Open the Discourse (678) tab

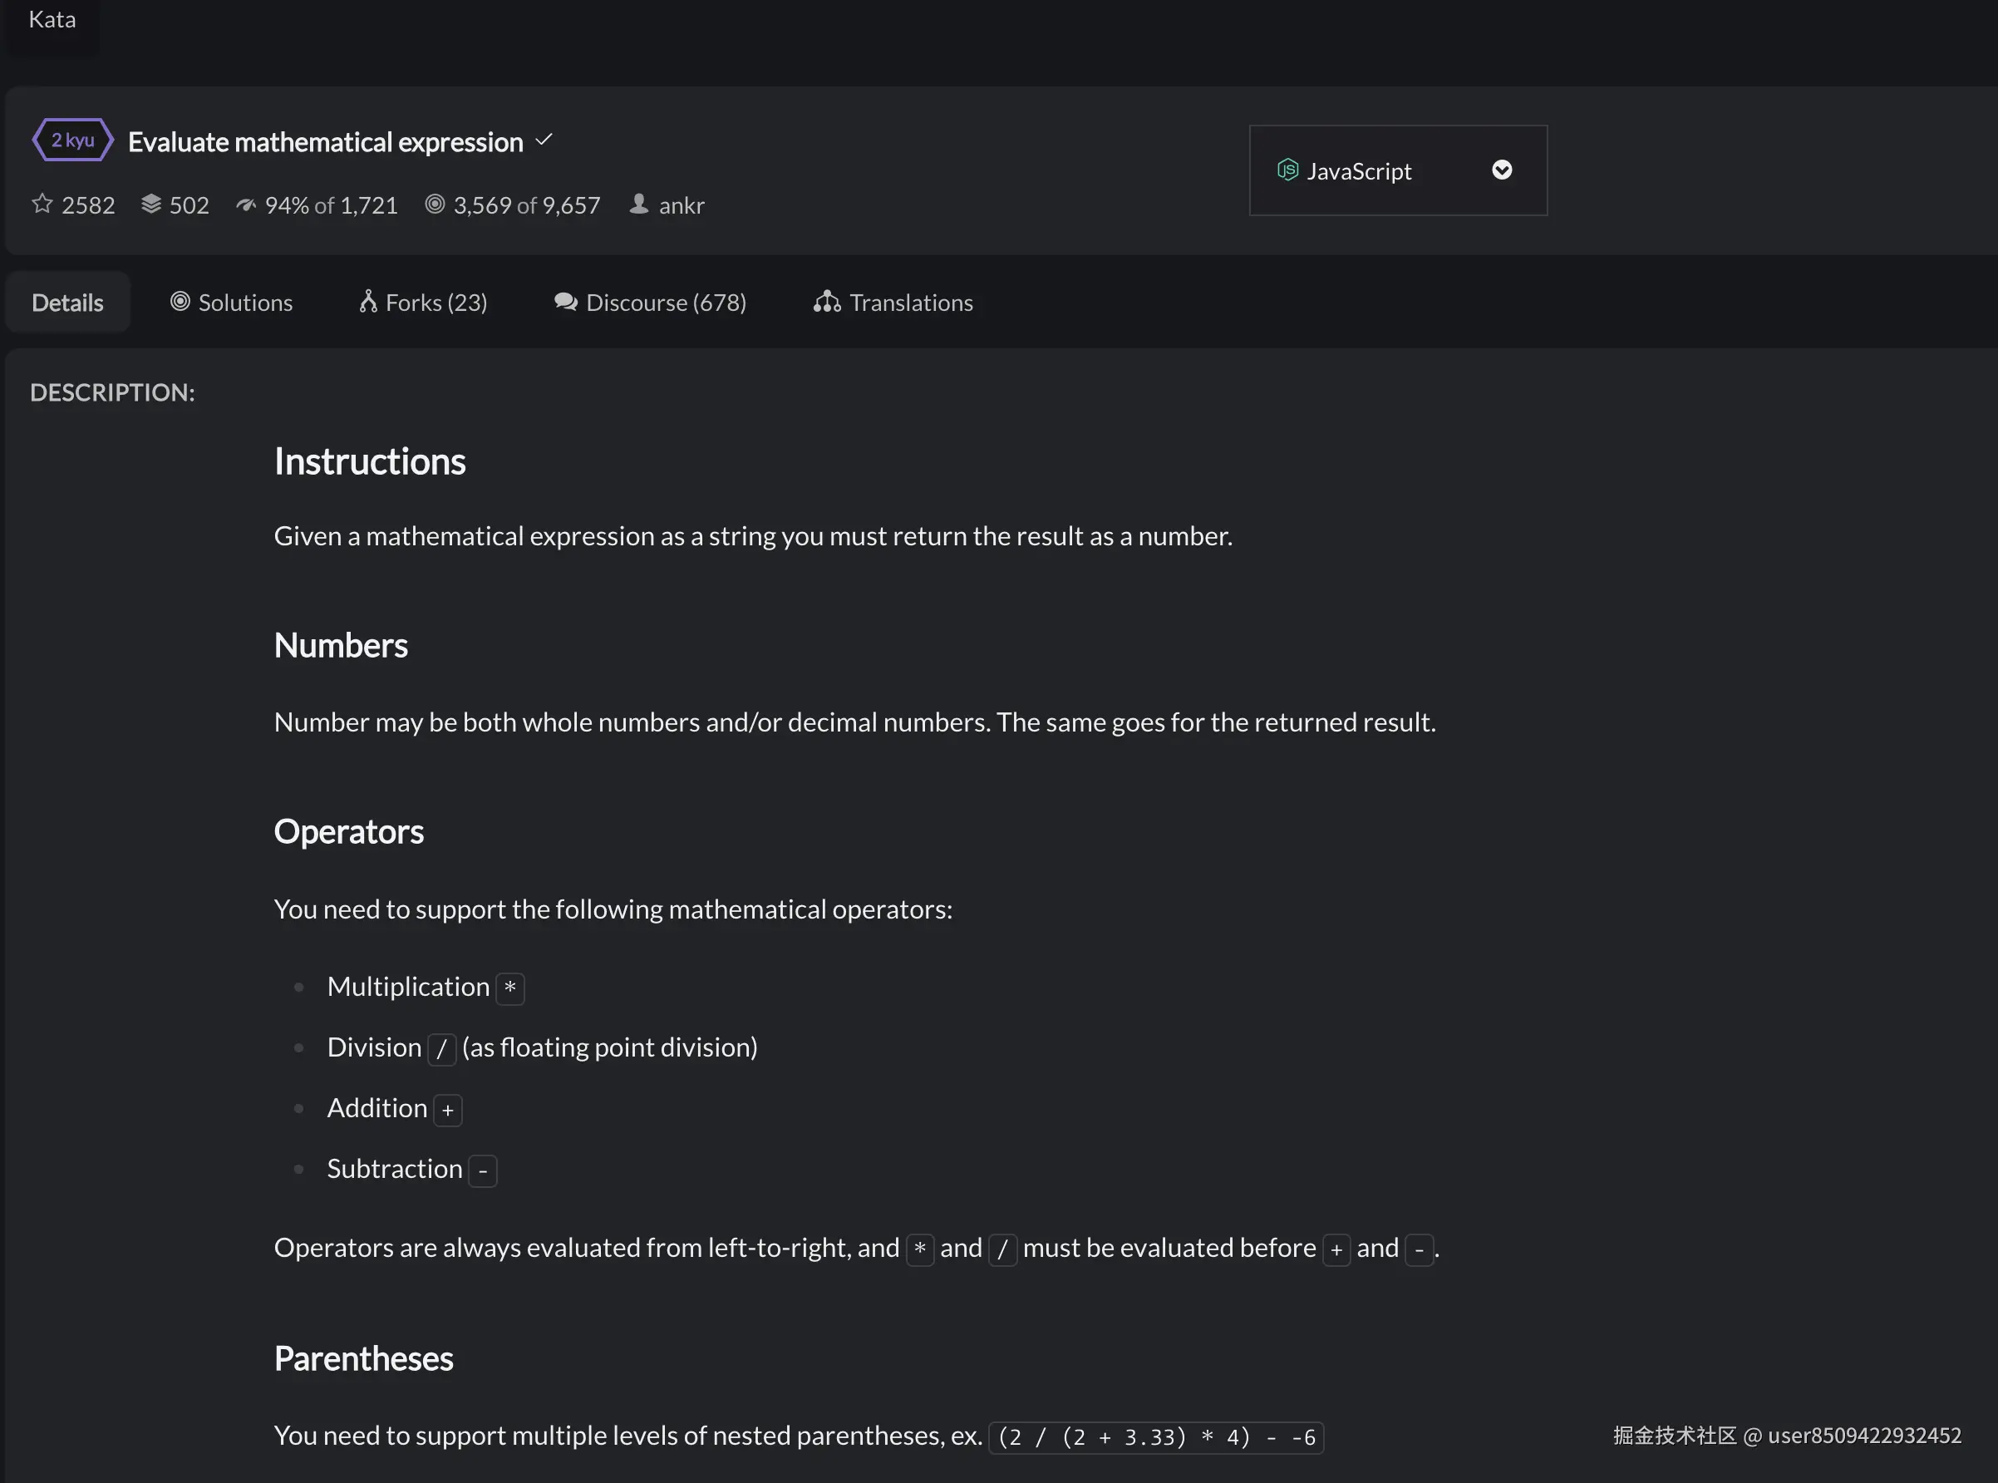(x=650, y=303)
